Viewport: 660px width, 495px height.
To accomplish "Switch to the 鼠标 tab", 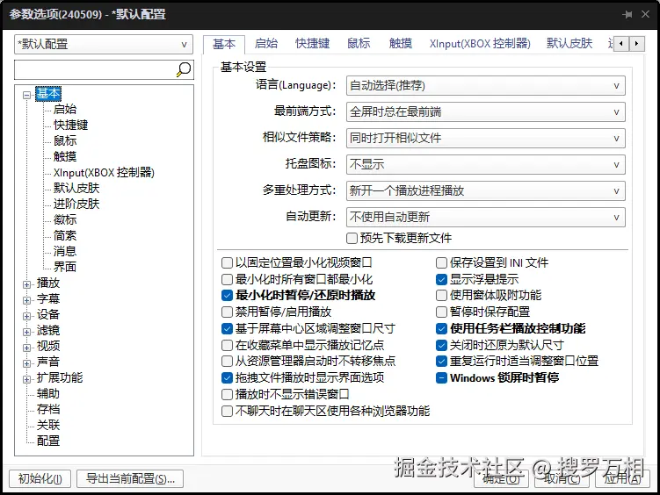I will coord(359,43).
